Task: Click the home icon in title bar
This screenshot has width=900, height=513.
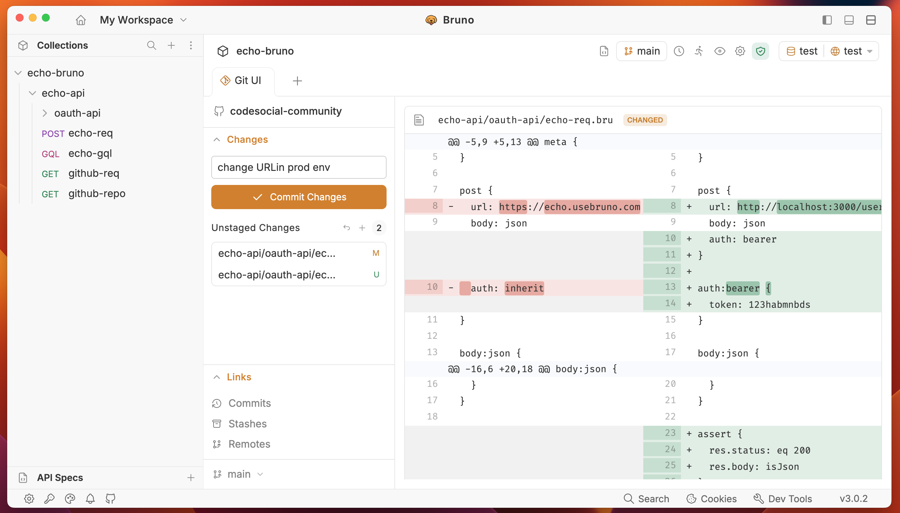Action: click(81, 20)
